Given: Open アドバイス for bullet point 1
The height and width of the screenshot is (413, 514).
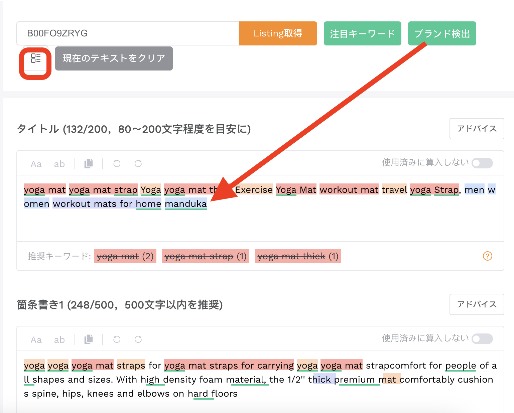Looking at the screenshot, I should pyautogui.click(x=477, y=304).
